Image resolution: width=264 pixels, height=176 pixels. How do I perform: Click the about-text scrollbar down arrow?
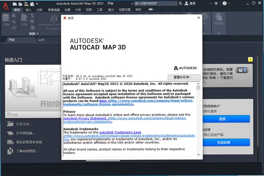pyautogui.click(x=198, y=154)
